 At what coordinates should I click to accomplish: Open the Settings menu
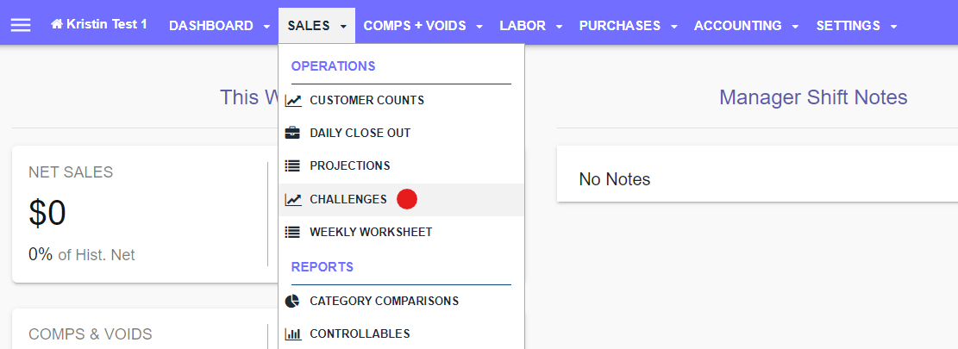point(856,26)
